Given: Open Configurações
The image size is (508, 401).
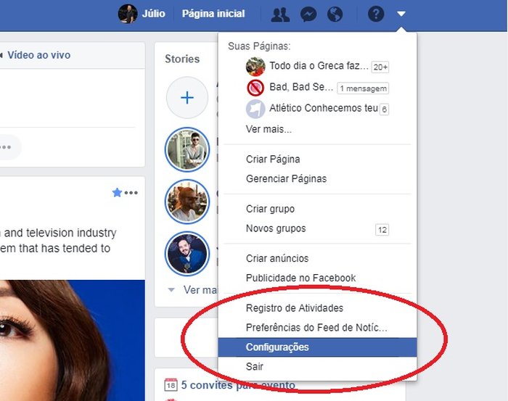Looking at the screenshot, I should (318, 347).
